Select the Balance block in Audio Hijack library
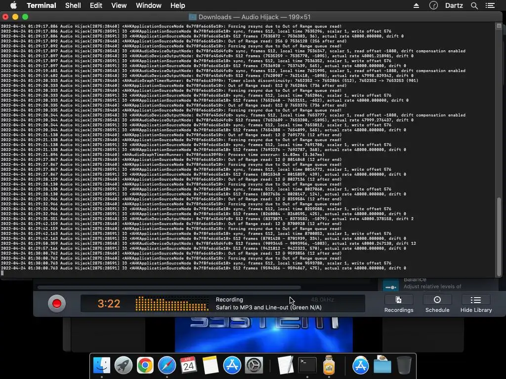The image size is (506, 379). pos(439,284)
